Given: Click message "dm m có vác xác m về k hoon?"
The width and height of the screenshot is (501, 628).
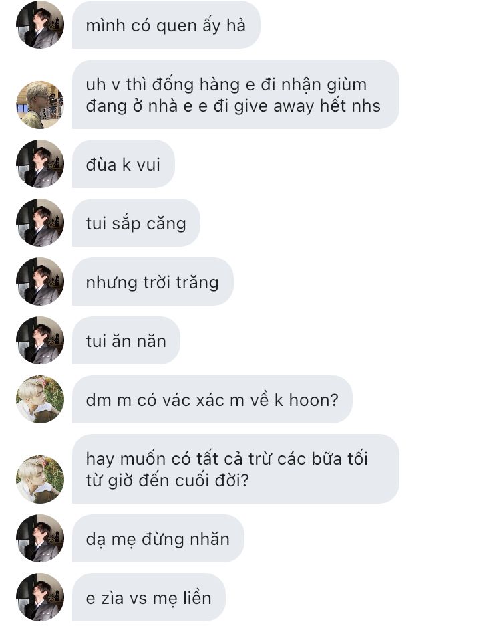Looking at the screenshot, I should (x=212, y=399).
